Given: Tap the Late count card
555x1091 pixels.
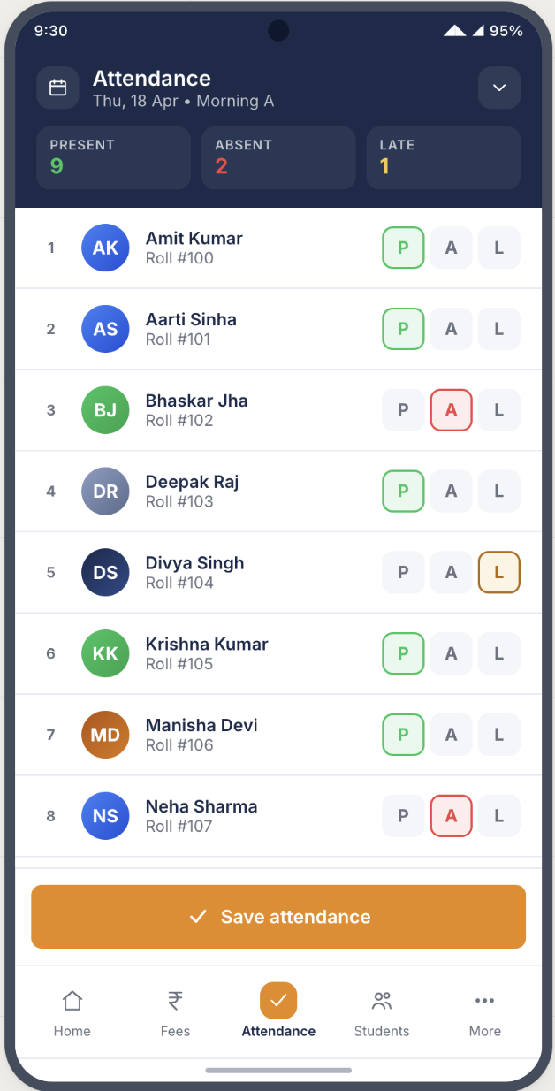Looking at the screenshot, I should [443, 157].
